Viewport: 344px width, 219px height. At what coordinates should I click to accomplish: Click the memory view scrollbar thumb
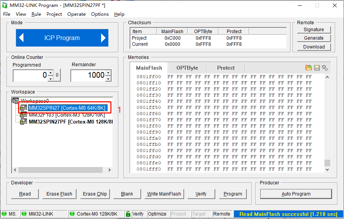coord(327,163)
